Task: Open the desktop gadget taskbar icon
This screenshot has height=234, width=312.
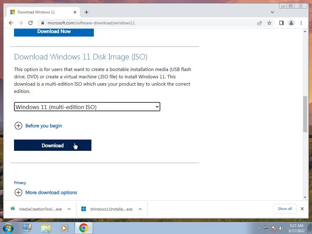Action: (27, 228)
